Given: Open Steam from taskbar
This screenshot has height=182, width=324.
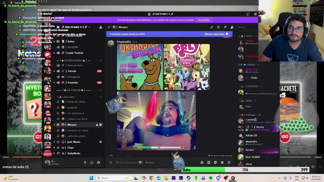Looking at the screenshot, I should point(189,178).
